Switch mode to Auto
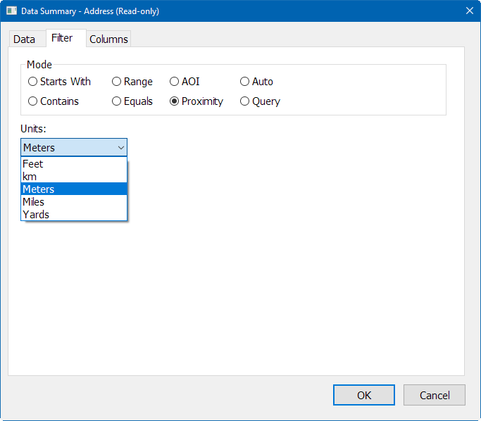Image resolution: width=481 pixels, height=421 pixels. (245, 82)
